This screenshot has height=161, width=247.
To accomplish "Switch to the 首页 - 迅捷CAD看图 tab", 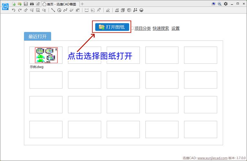I will click(60, 4).
